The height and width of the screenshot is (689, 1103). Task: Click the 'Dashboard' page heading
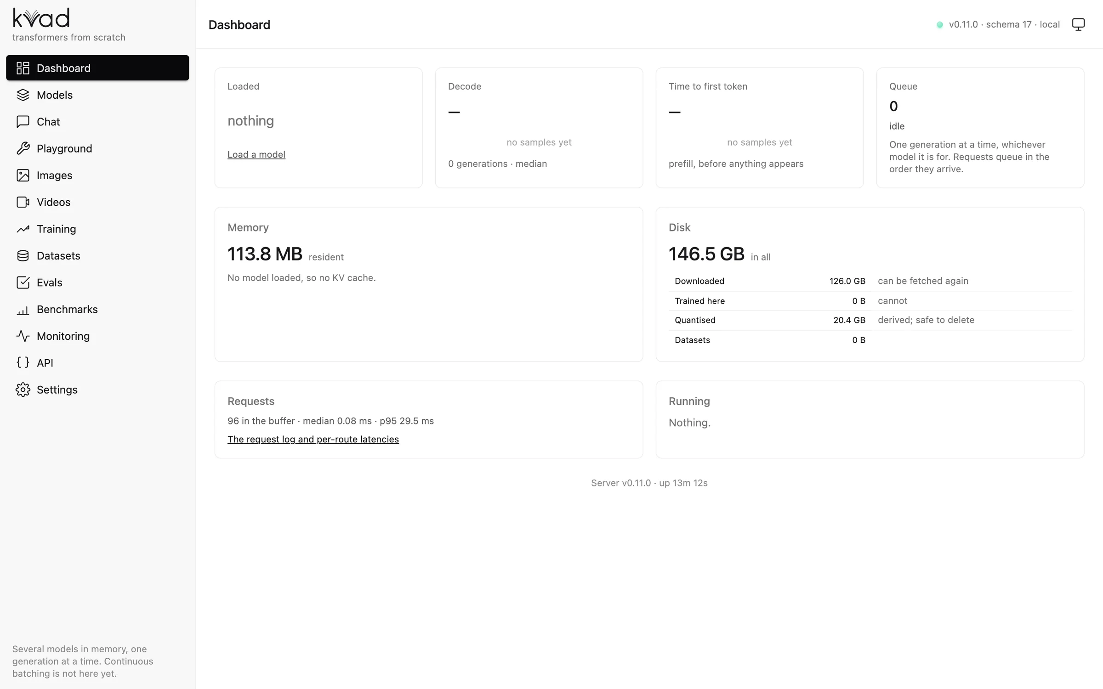pos(239,24)
